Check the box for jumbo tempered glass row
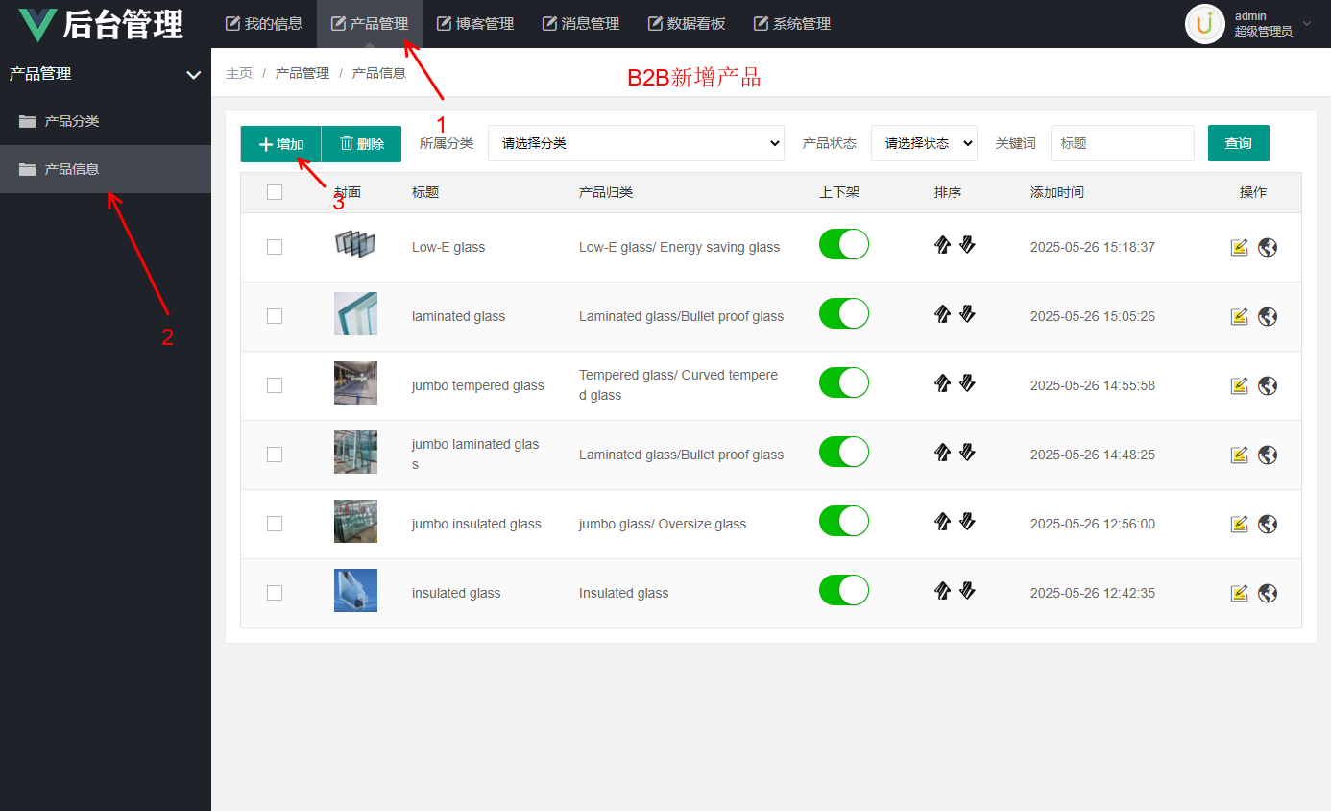Image resolution: width=1331 pixels, height=811 pixels. [275, 385]
